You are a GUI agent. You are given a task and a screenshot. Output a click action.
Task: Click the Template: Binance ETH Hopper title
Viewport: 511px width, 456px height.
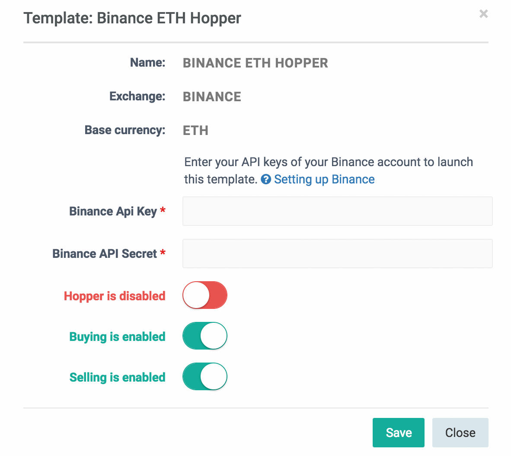coord(132,18)
